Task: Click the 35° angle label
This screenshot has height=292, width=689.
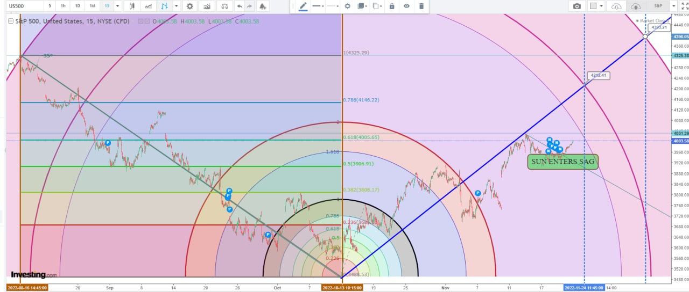Action: click(x=48, y=55)
